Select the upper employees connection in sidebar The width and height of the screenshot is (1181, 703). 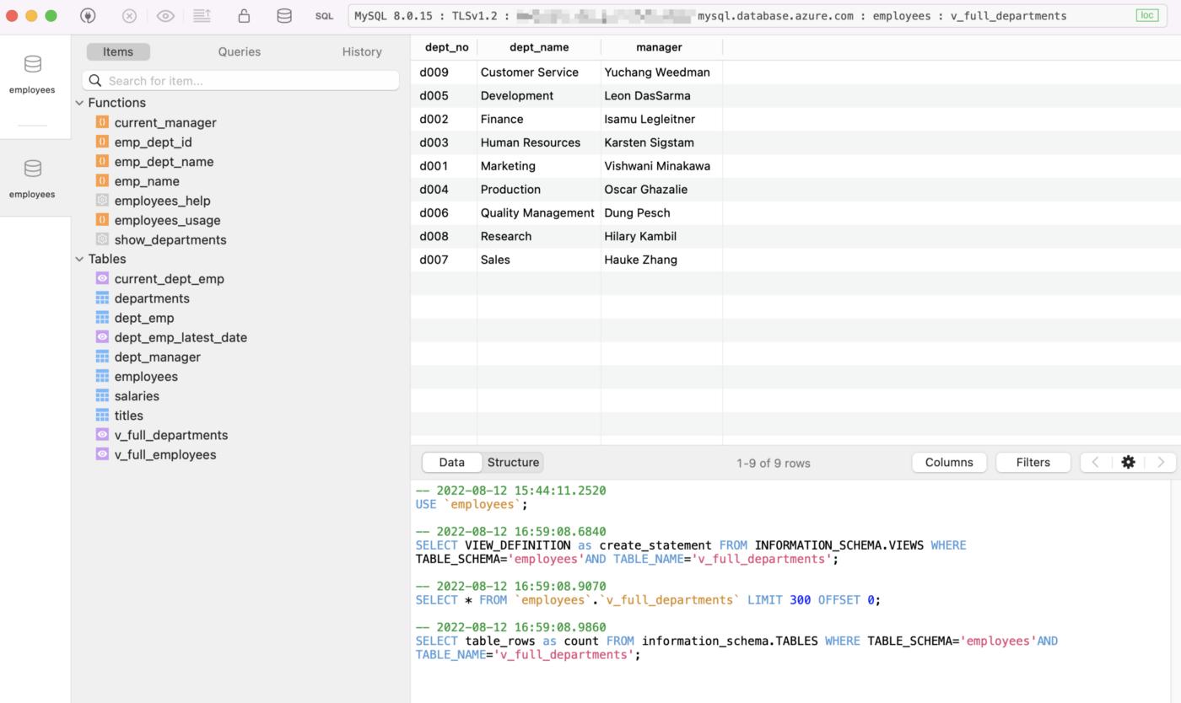click(33, 74)
